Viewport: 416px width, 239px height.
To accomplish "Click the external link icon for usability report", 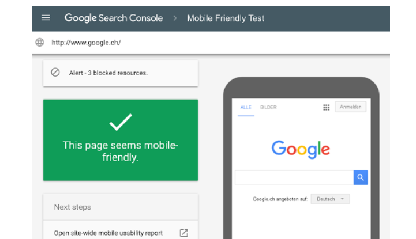I will [184, 233].
